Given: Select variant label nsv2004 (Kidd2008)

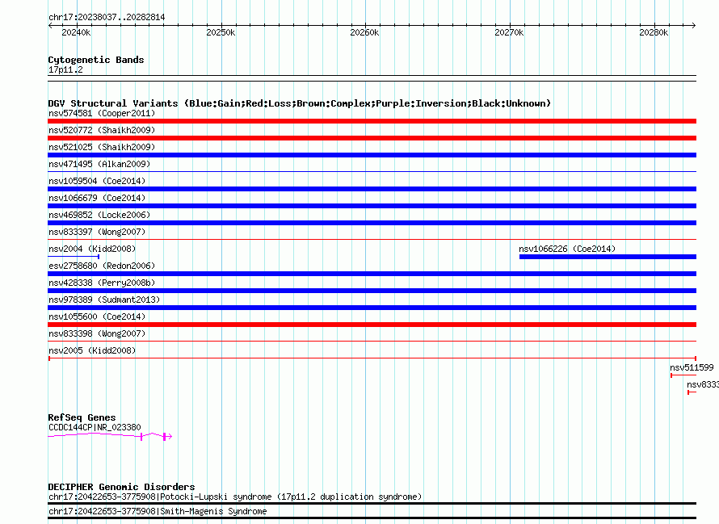Looking at the screenshot, I should click(x=92, y=249).
